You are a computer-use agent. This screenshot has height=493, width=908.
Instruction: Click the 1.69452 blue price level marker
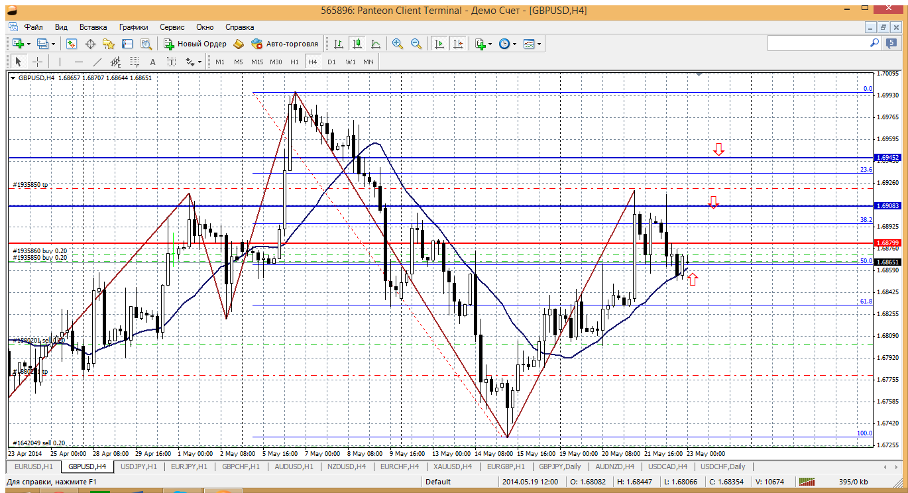(887, 158)
